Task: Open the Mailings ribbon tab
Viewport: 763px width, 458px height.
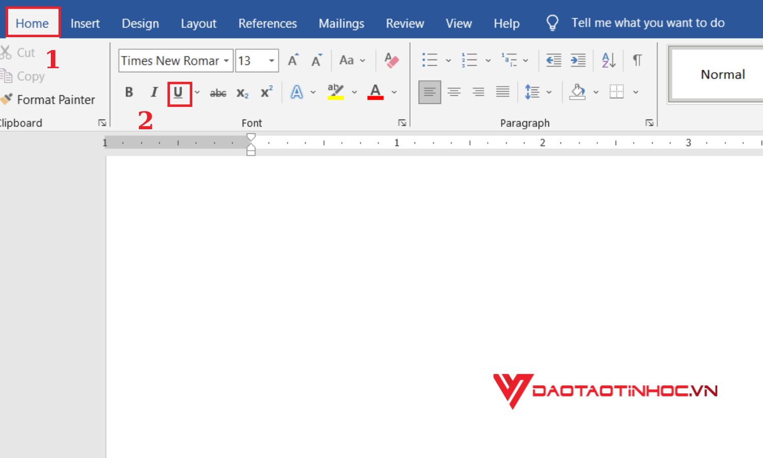Action: [341, 23]
